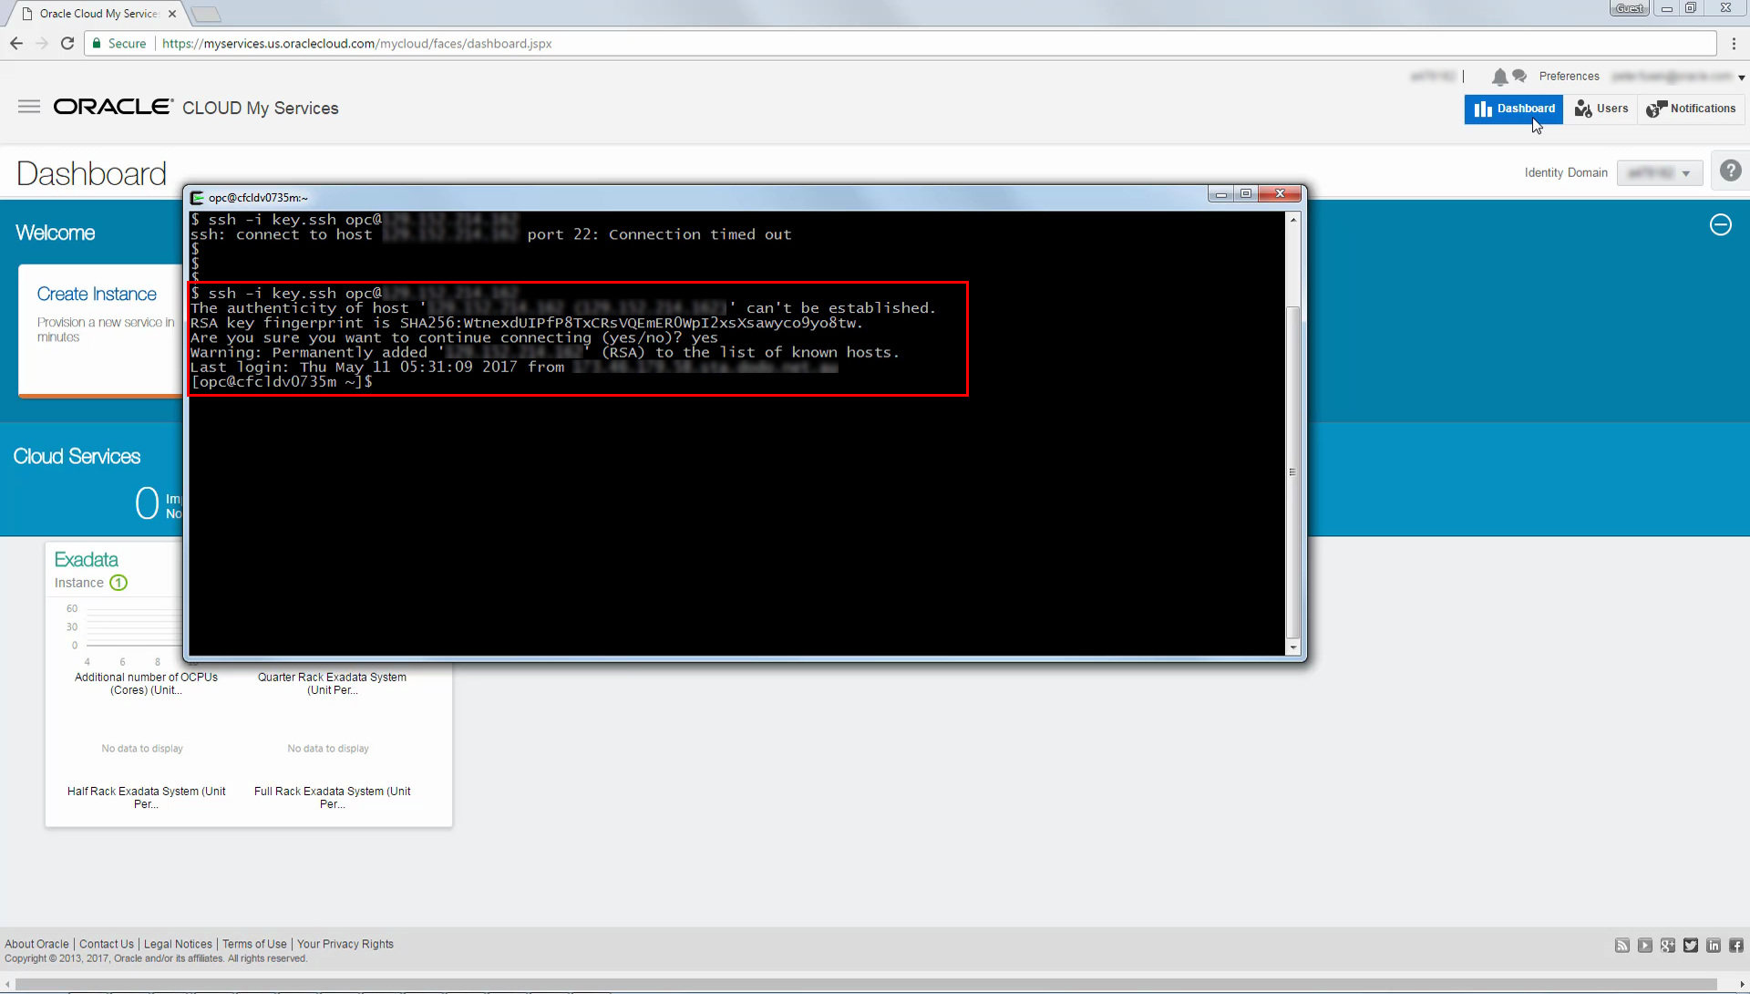This screenshot has width=1750, height=994.
Task: Expand the user account dropdown arrow
Action: tap(1741, 78)
